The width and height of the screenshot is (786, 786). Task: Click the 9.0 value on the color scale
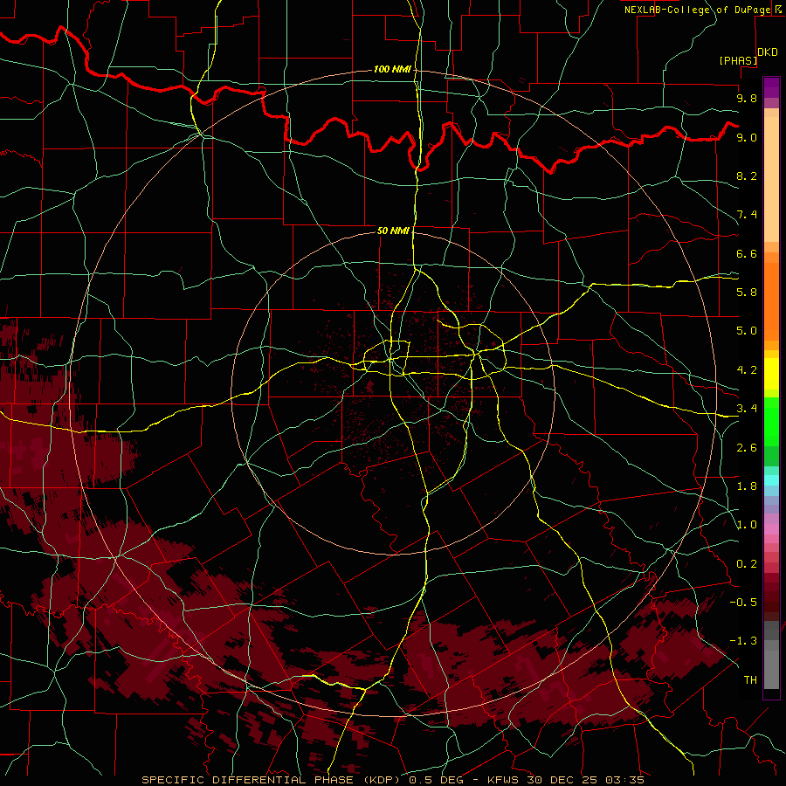click(747, 137)
